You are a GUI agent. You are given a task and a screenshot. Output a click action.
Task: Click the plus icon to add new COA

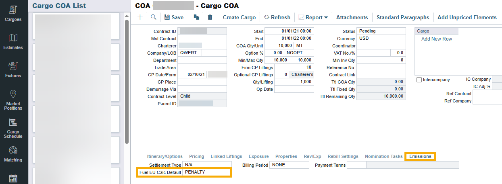click(x=140, y=17)
